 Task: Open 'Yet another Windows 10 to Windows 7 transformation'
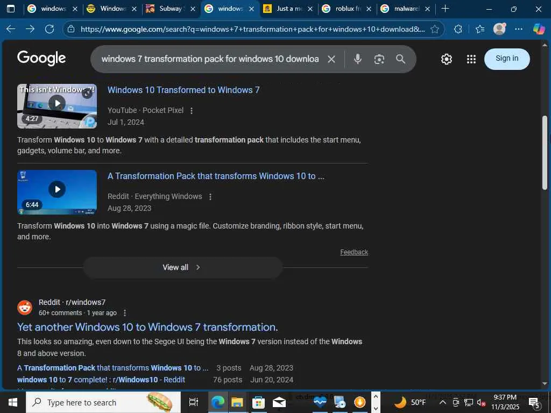click(x=147, y=327)
